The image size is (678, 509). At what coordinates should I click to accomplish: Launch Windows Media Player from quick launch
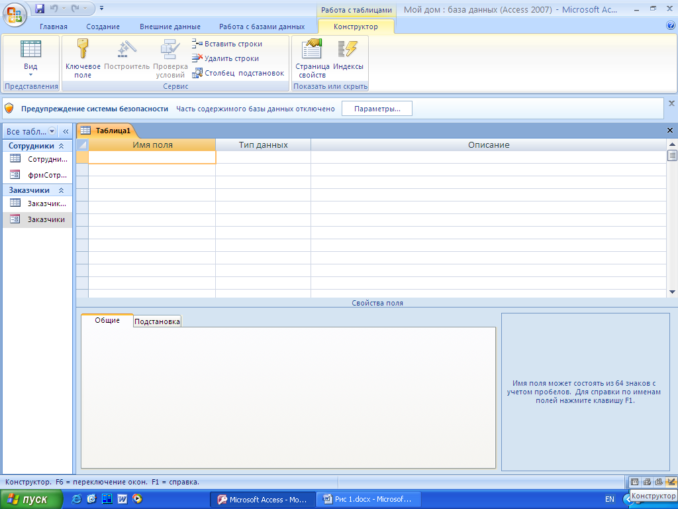point(138,499)
